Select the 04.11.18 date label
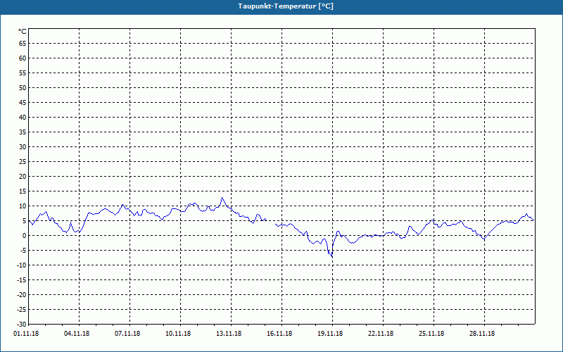Viewport: 563px width, 352px height. coord(77,334)
